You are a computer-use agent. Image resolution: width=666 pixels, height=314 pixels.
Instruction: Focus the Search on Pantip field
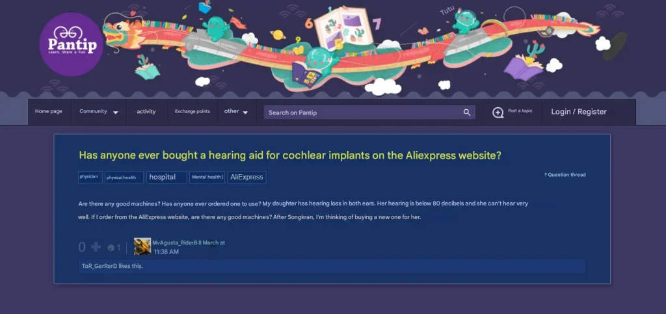pos(369,112)
